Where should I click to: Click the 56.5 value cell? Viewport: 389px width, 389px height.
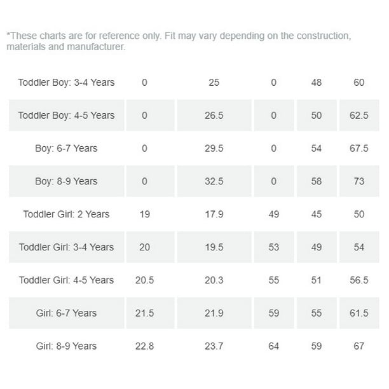click(x=359, y=280)
